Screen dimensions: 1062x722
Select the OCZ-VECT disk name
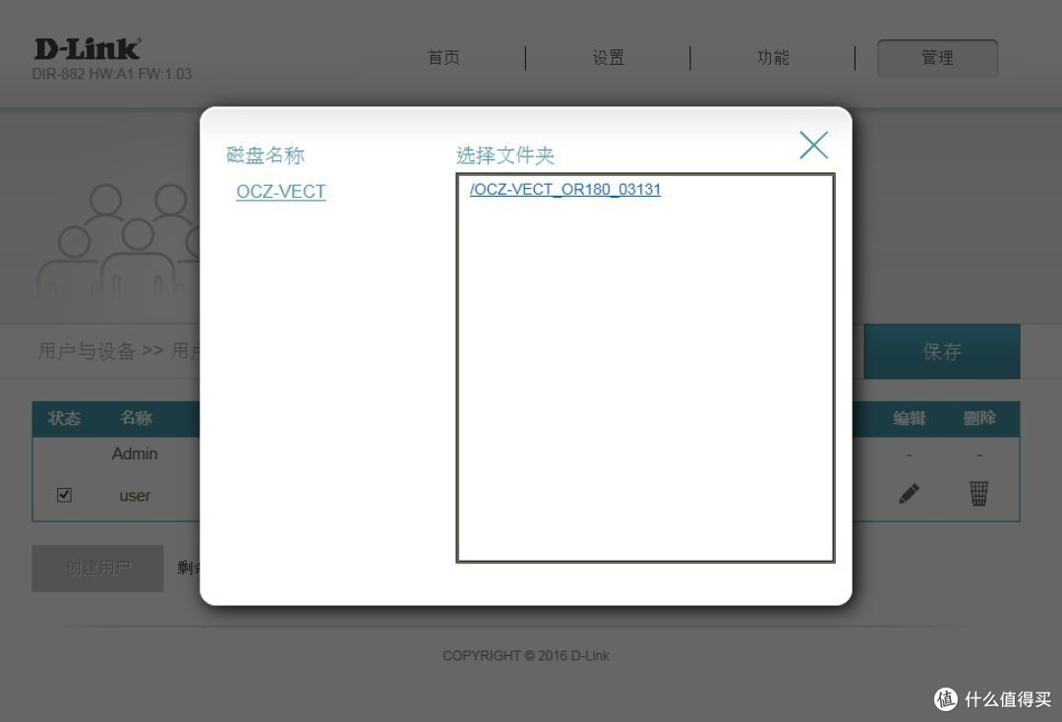pos(281,192)
